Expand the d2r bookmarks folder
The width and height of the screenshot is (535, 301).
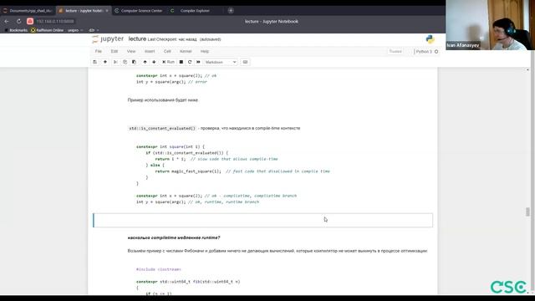(94, 30)
